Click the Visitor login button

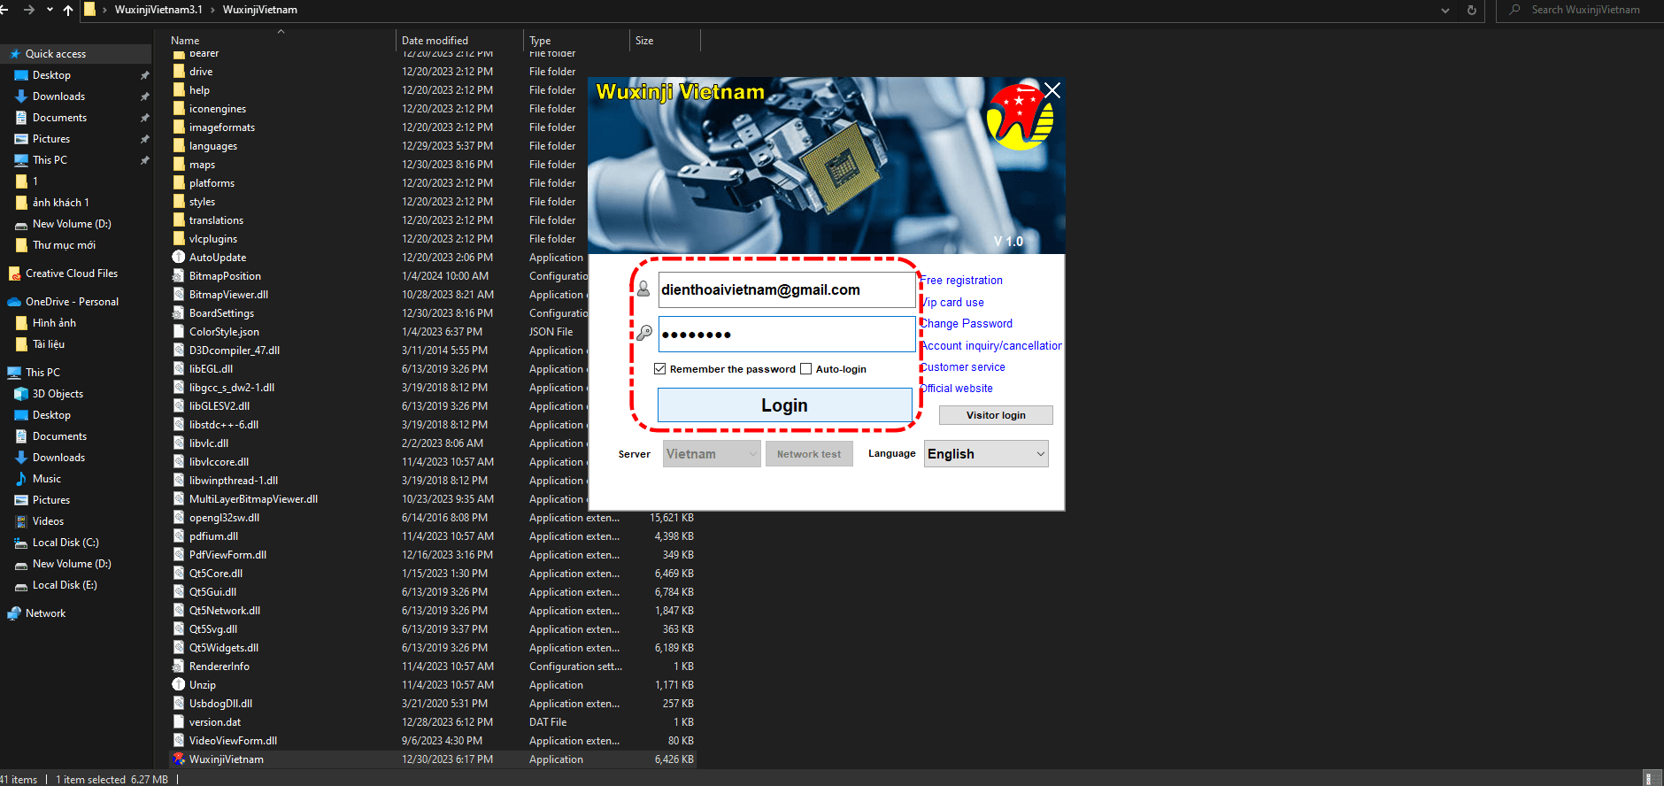(x=996, y=415)
